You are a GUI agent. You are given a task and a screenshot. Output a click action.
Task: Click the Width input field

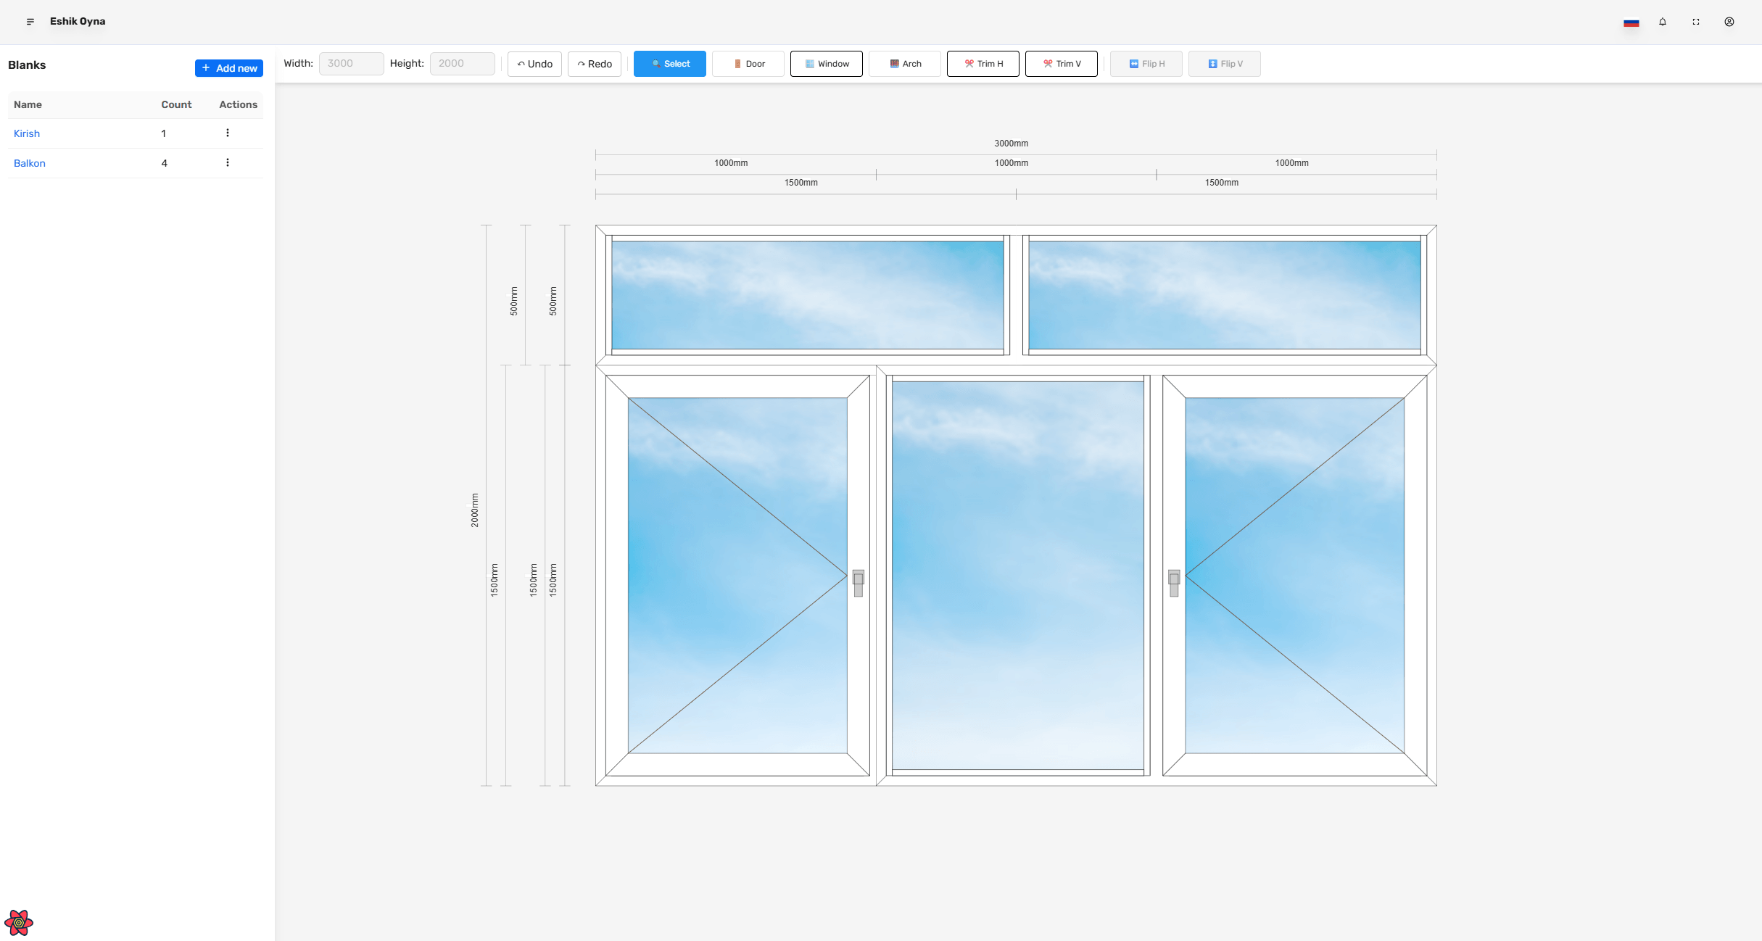tap(351, 64)
